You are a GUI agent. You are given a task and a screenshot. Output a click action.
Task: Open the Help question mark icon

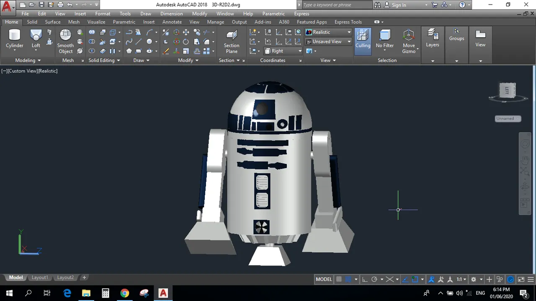pyautogui.click(x=462, y=5)
